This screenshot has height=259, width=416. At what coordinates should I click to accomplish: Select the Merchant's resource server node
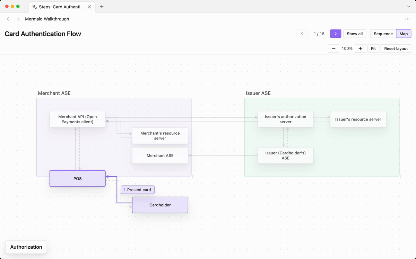click(x=160, y=136)
